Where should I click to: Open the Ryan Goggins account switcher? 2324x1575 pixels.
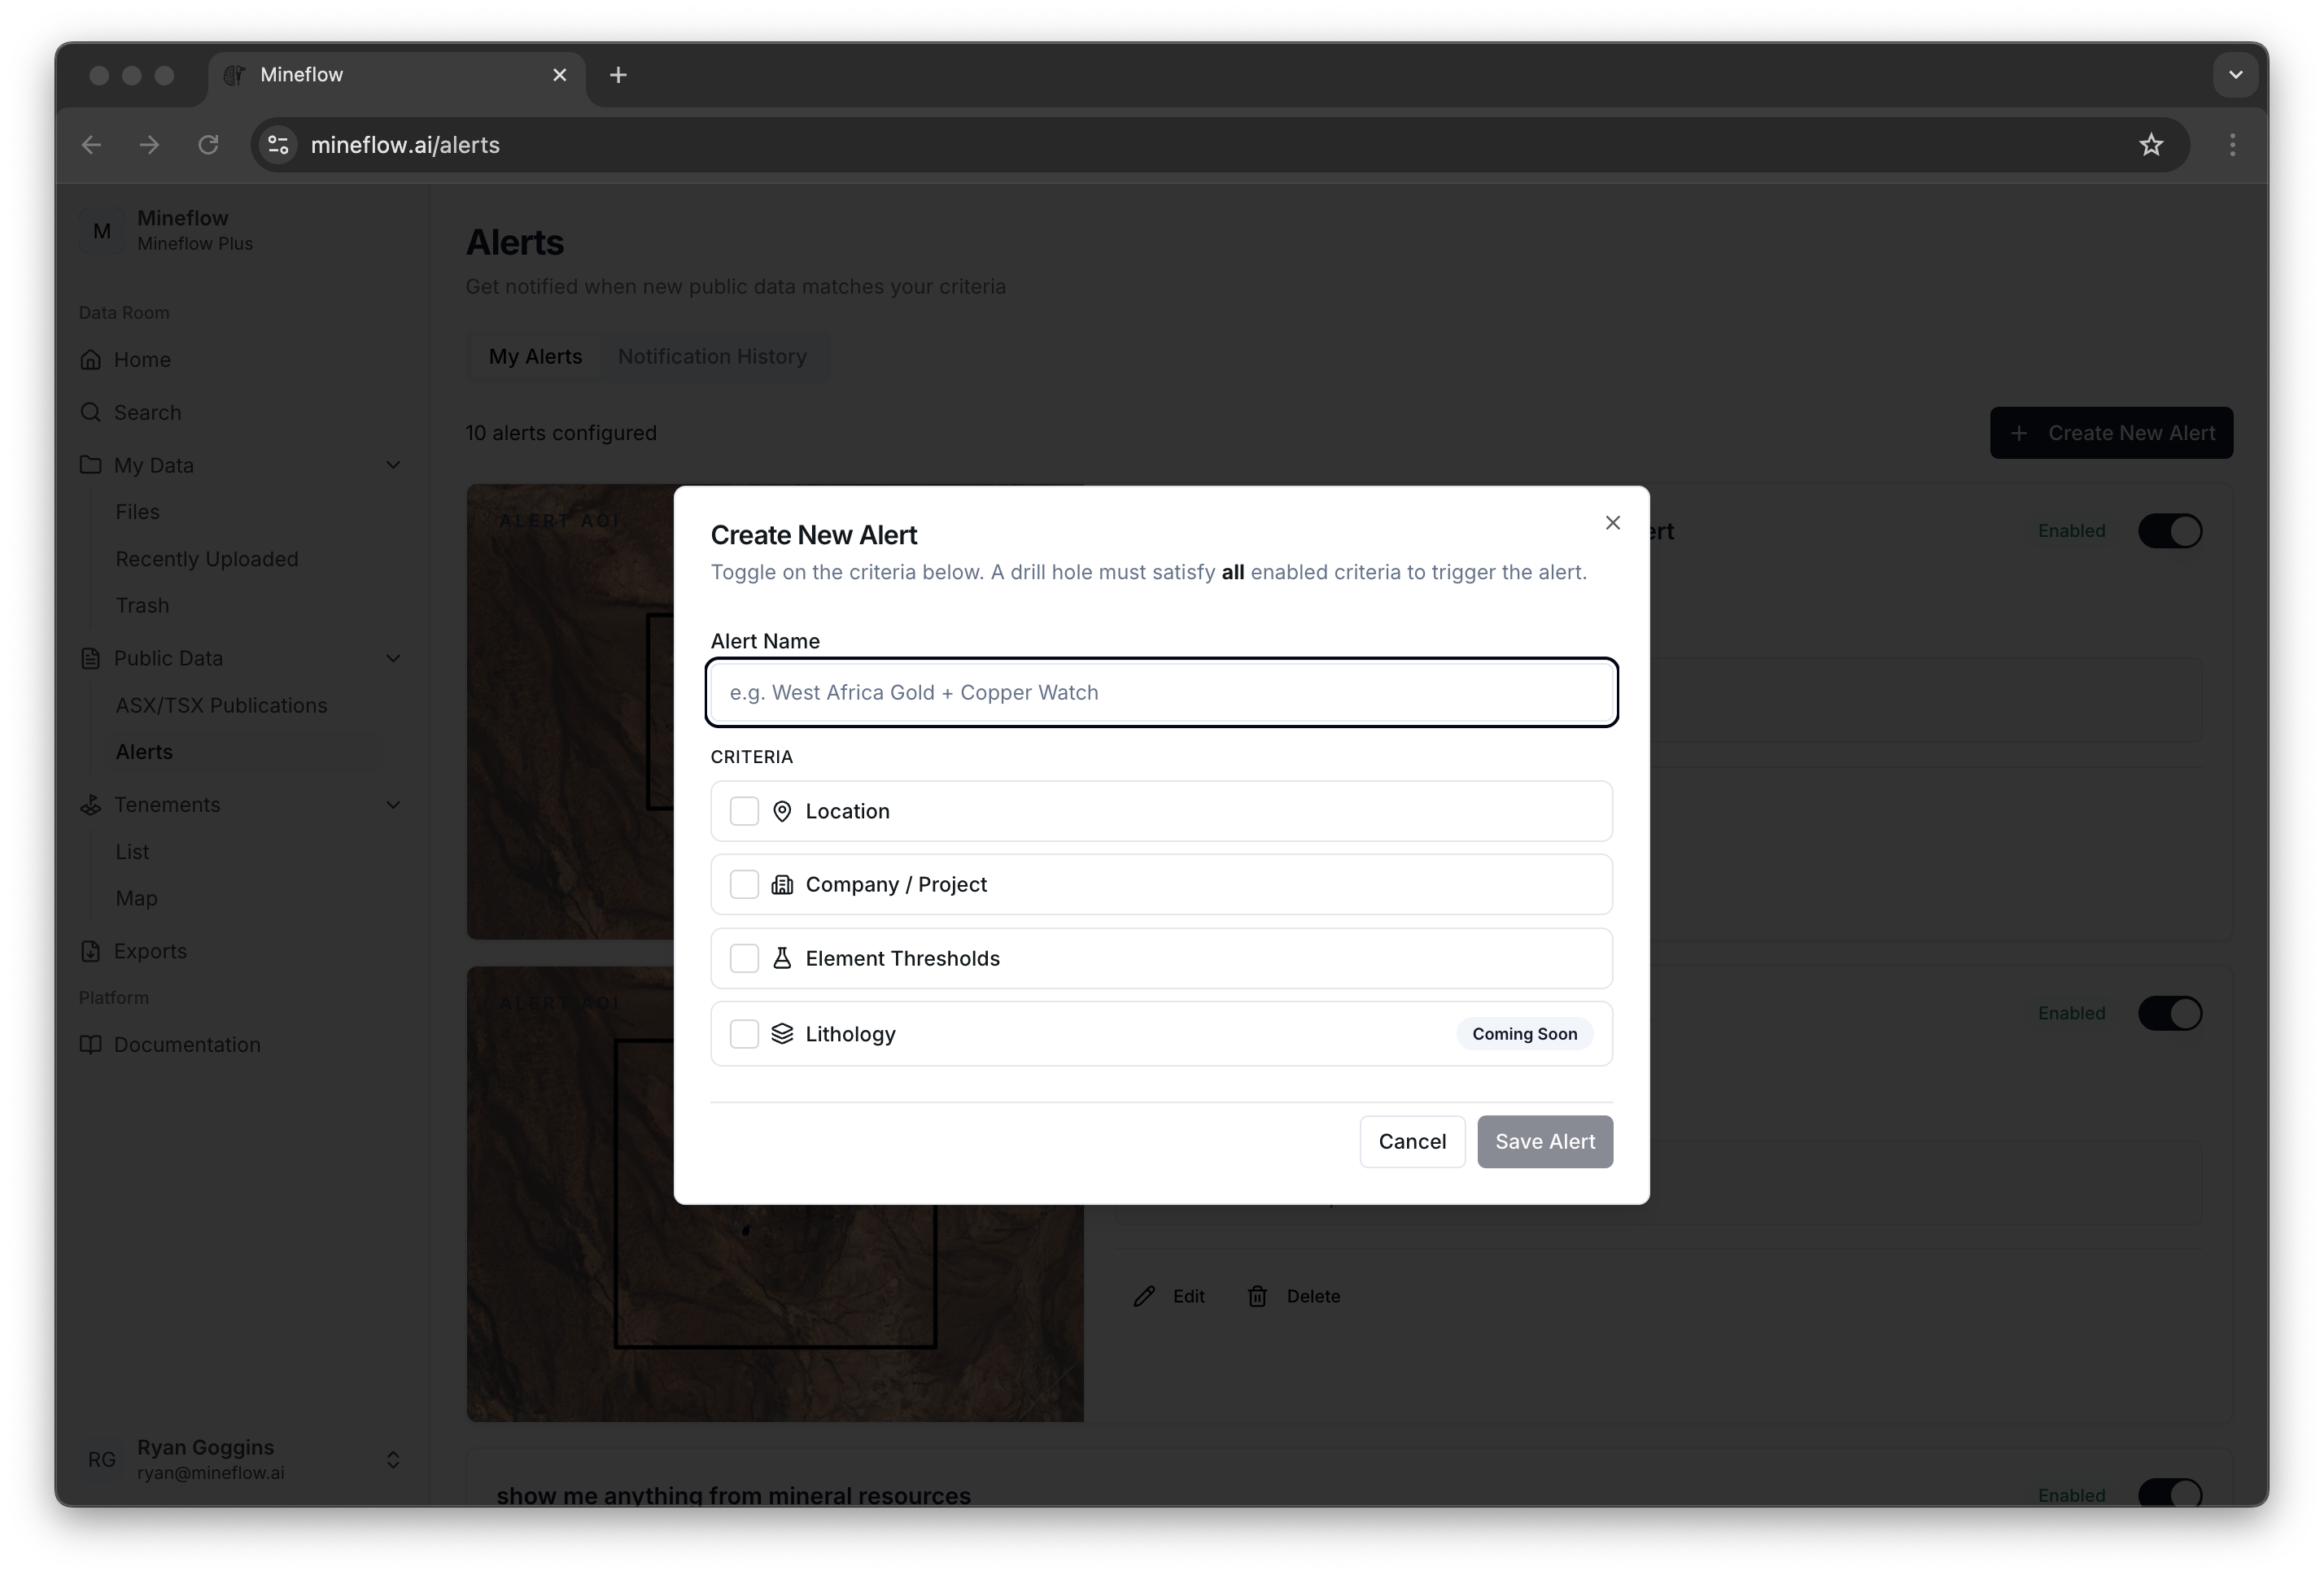[x=393, y=1460]
